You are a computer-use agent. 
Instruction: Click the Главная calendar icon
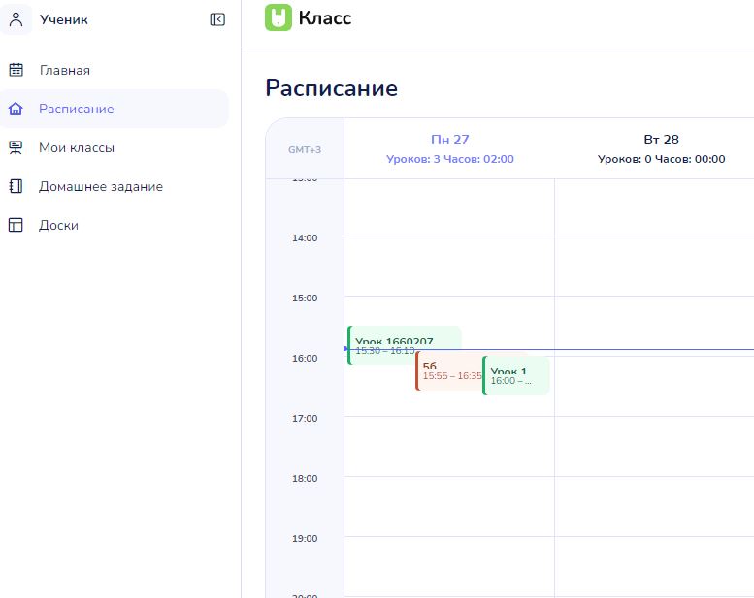(x=16, y=70)
